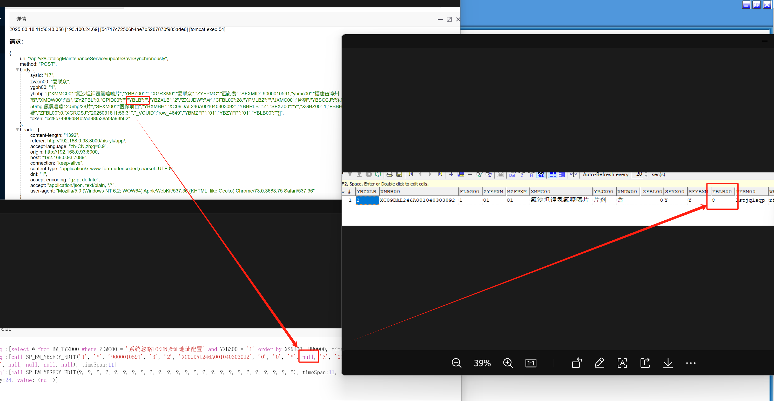Zoom in the image viewer
Viewport: 774px width, 401px height.
508,363
